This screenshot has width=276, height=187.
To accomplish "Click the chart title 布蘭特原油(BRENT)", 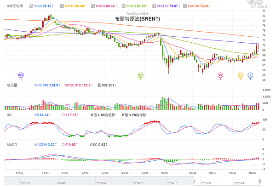I will pos(138,19).
